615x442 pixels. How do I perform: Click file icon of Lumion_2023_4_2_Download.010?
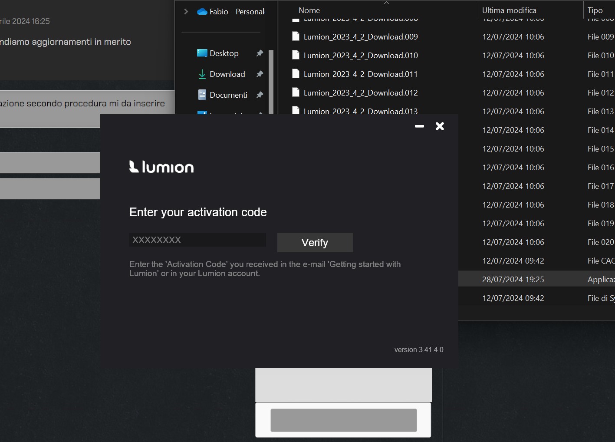(x=296, y=55)
